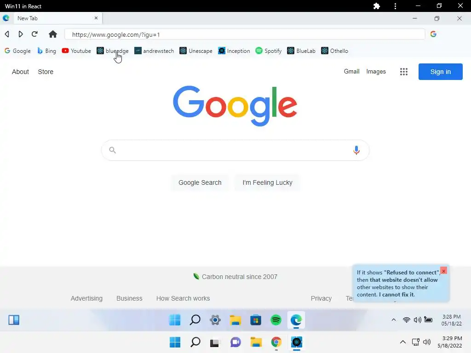Start voice search with microphone icon
The height and width of the screenshot is (353, 471).
click(356, 150)
